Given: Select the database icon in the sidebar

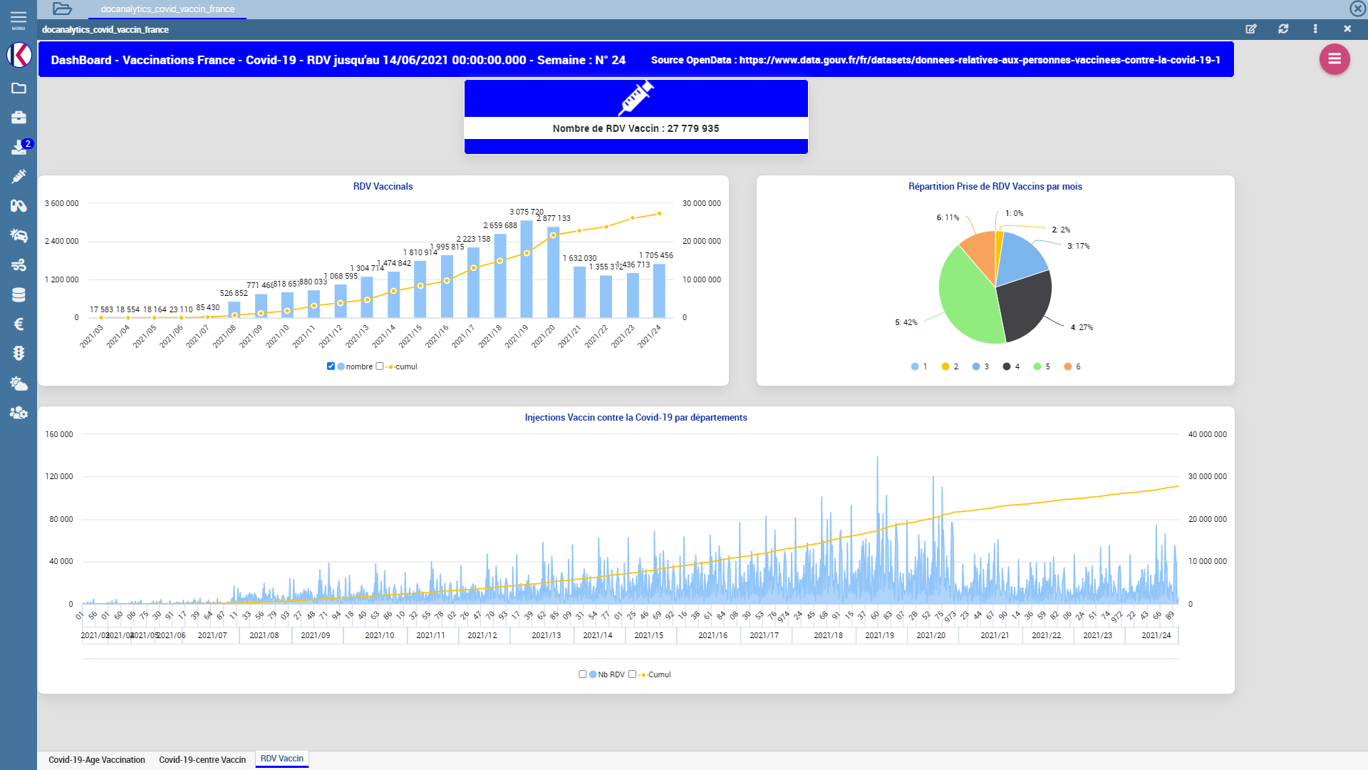Looking at the screenshot, I should tap(19, 294).
